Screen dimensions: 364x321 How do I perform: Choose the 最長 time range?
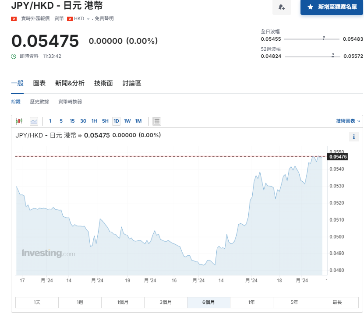pos(337,303)
